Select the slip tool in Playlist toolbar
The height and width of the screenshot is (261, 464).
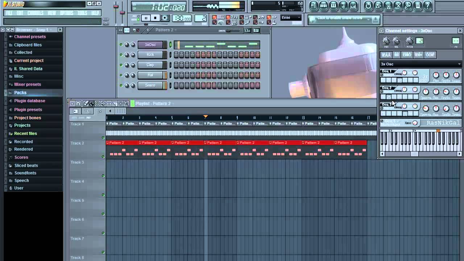click(109, 104)
